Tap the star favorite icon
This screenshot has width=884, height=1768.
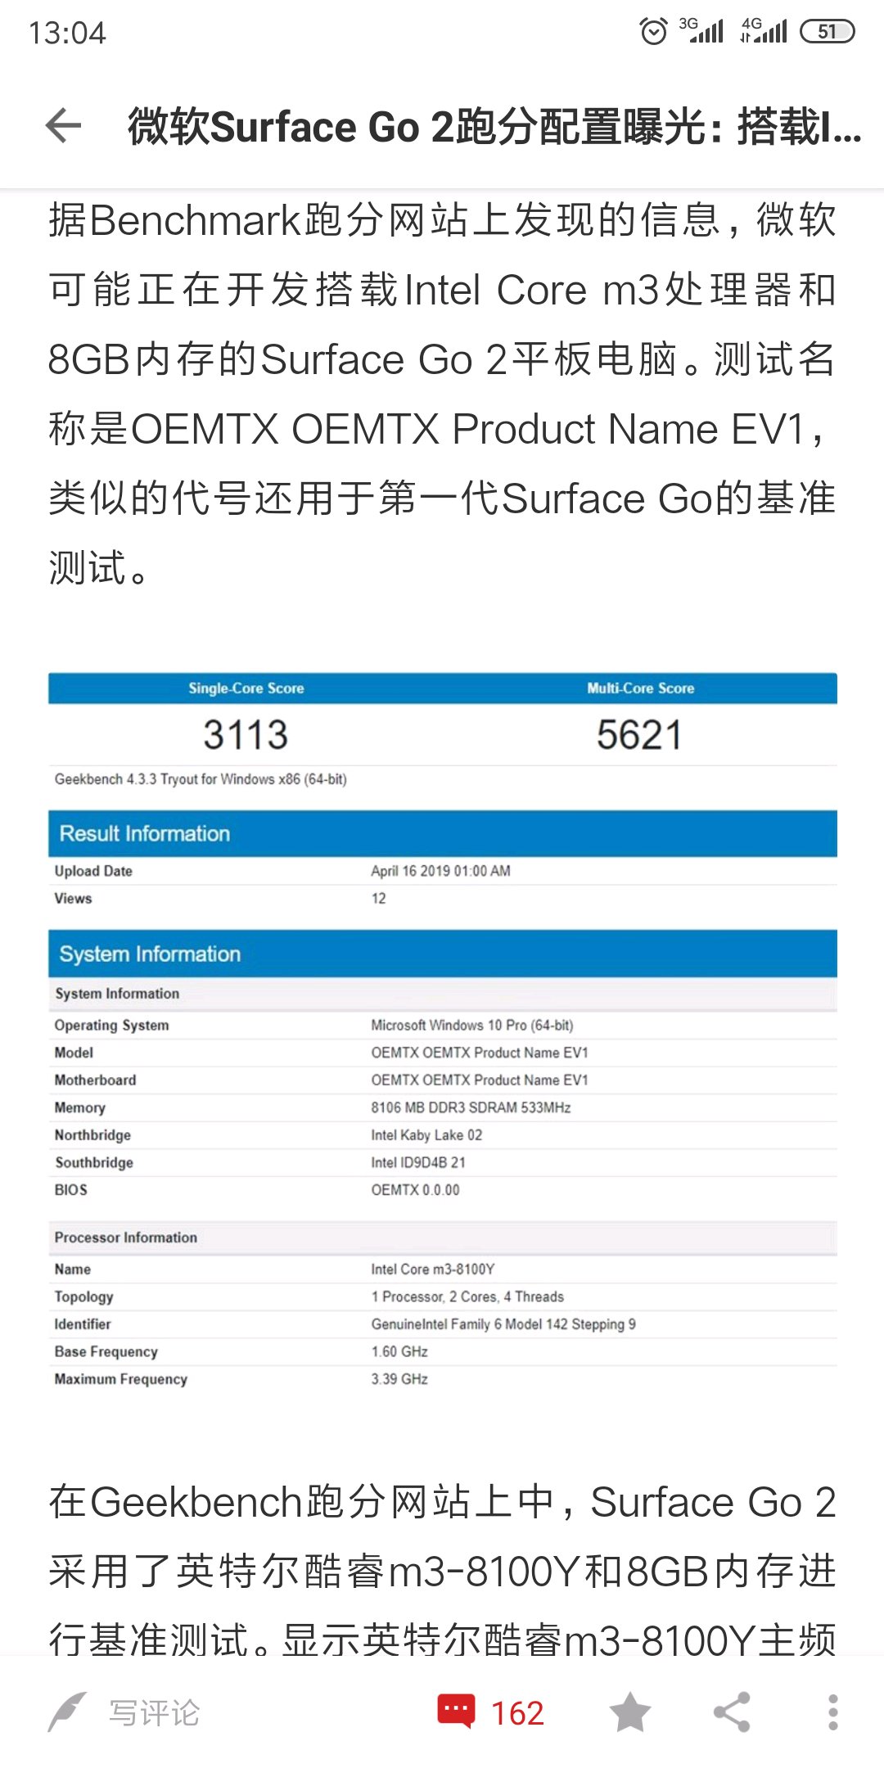point(629,1712)
